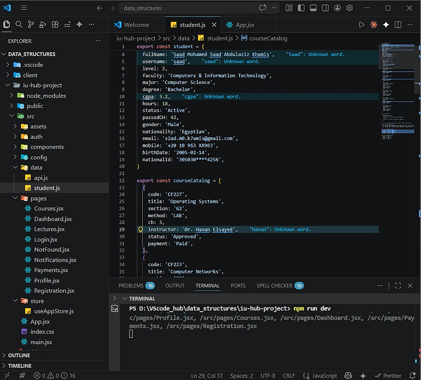The width and height of the screenshot is (421, 380).
Task: Open Source Control view
Action: [x=31, y=24]
